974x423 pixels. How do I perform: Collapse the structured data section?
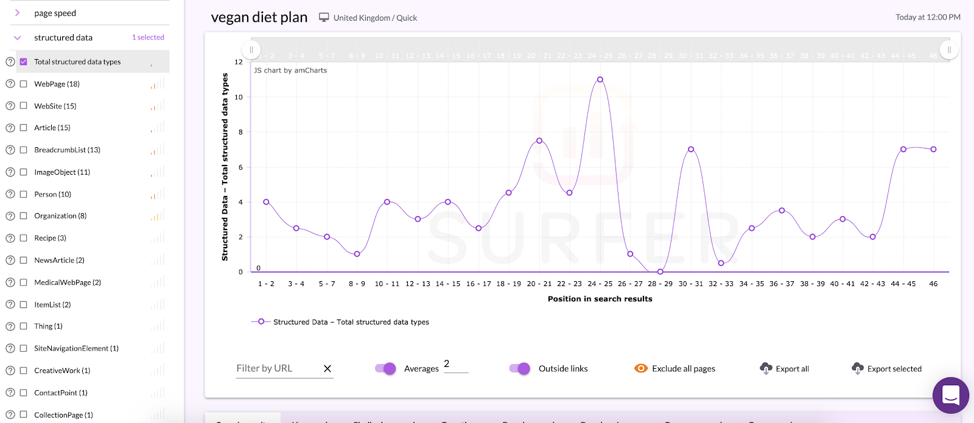click(17, 37)
